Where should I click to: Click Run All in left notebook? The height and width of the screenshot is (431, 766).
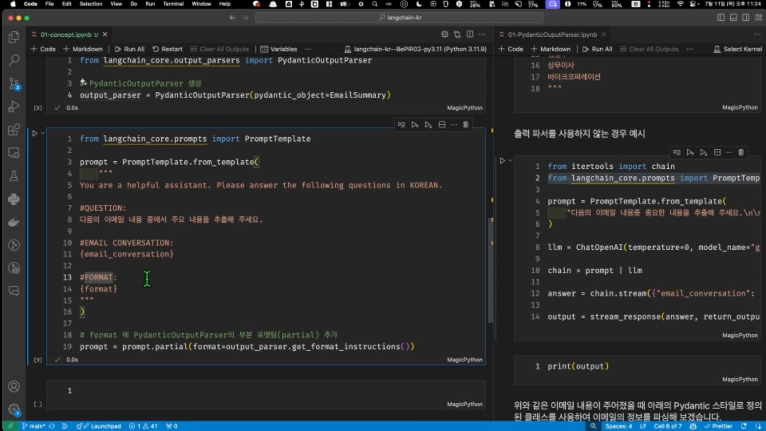pyautogui.click(x=130, y=49)
